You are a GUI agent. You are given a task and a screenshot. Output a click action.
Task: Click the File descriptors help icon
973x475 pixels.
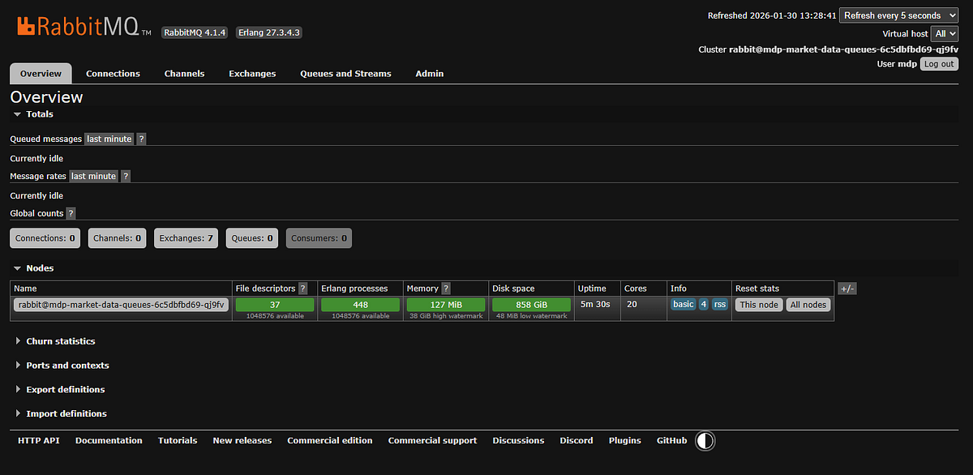coord(302,289)
